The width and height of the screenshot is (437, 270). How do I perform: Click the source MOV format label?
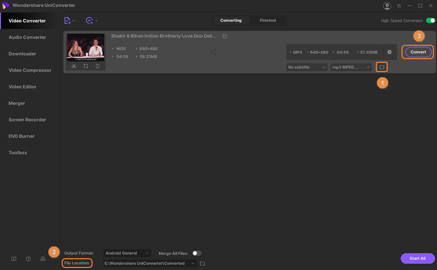[121, 48]
